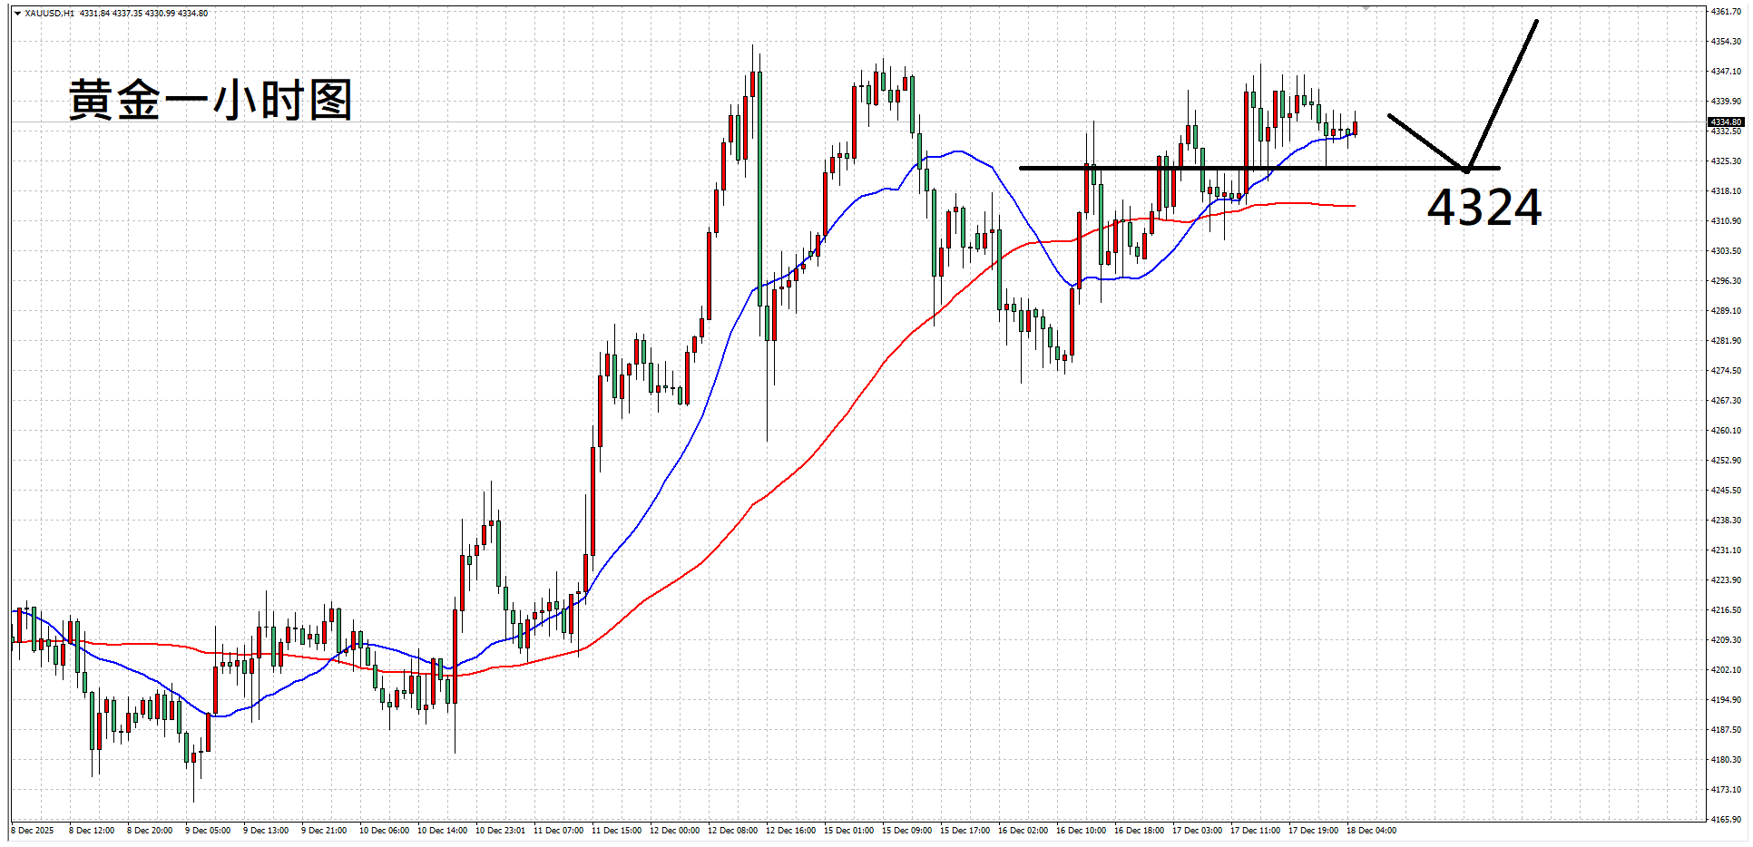1753x847 pixels.
Task: Click the 4361.70 price axis label
Action: coord(1725,12)
